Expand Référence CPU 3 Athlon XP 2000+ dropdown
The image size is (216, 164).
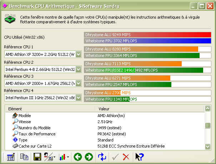pos(79,83)
